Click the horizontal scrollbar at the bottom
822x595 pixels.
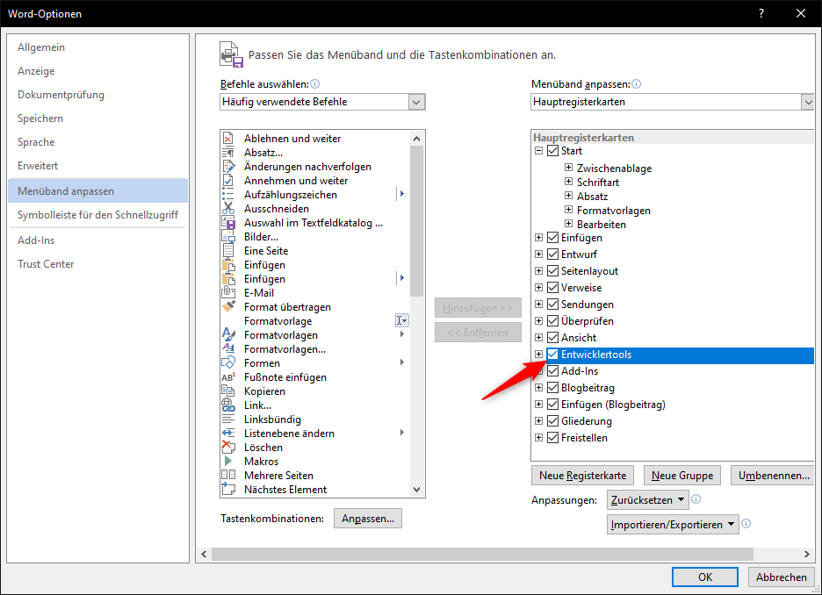(474, 553)
